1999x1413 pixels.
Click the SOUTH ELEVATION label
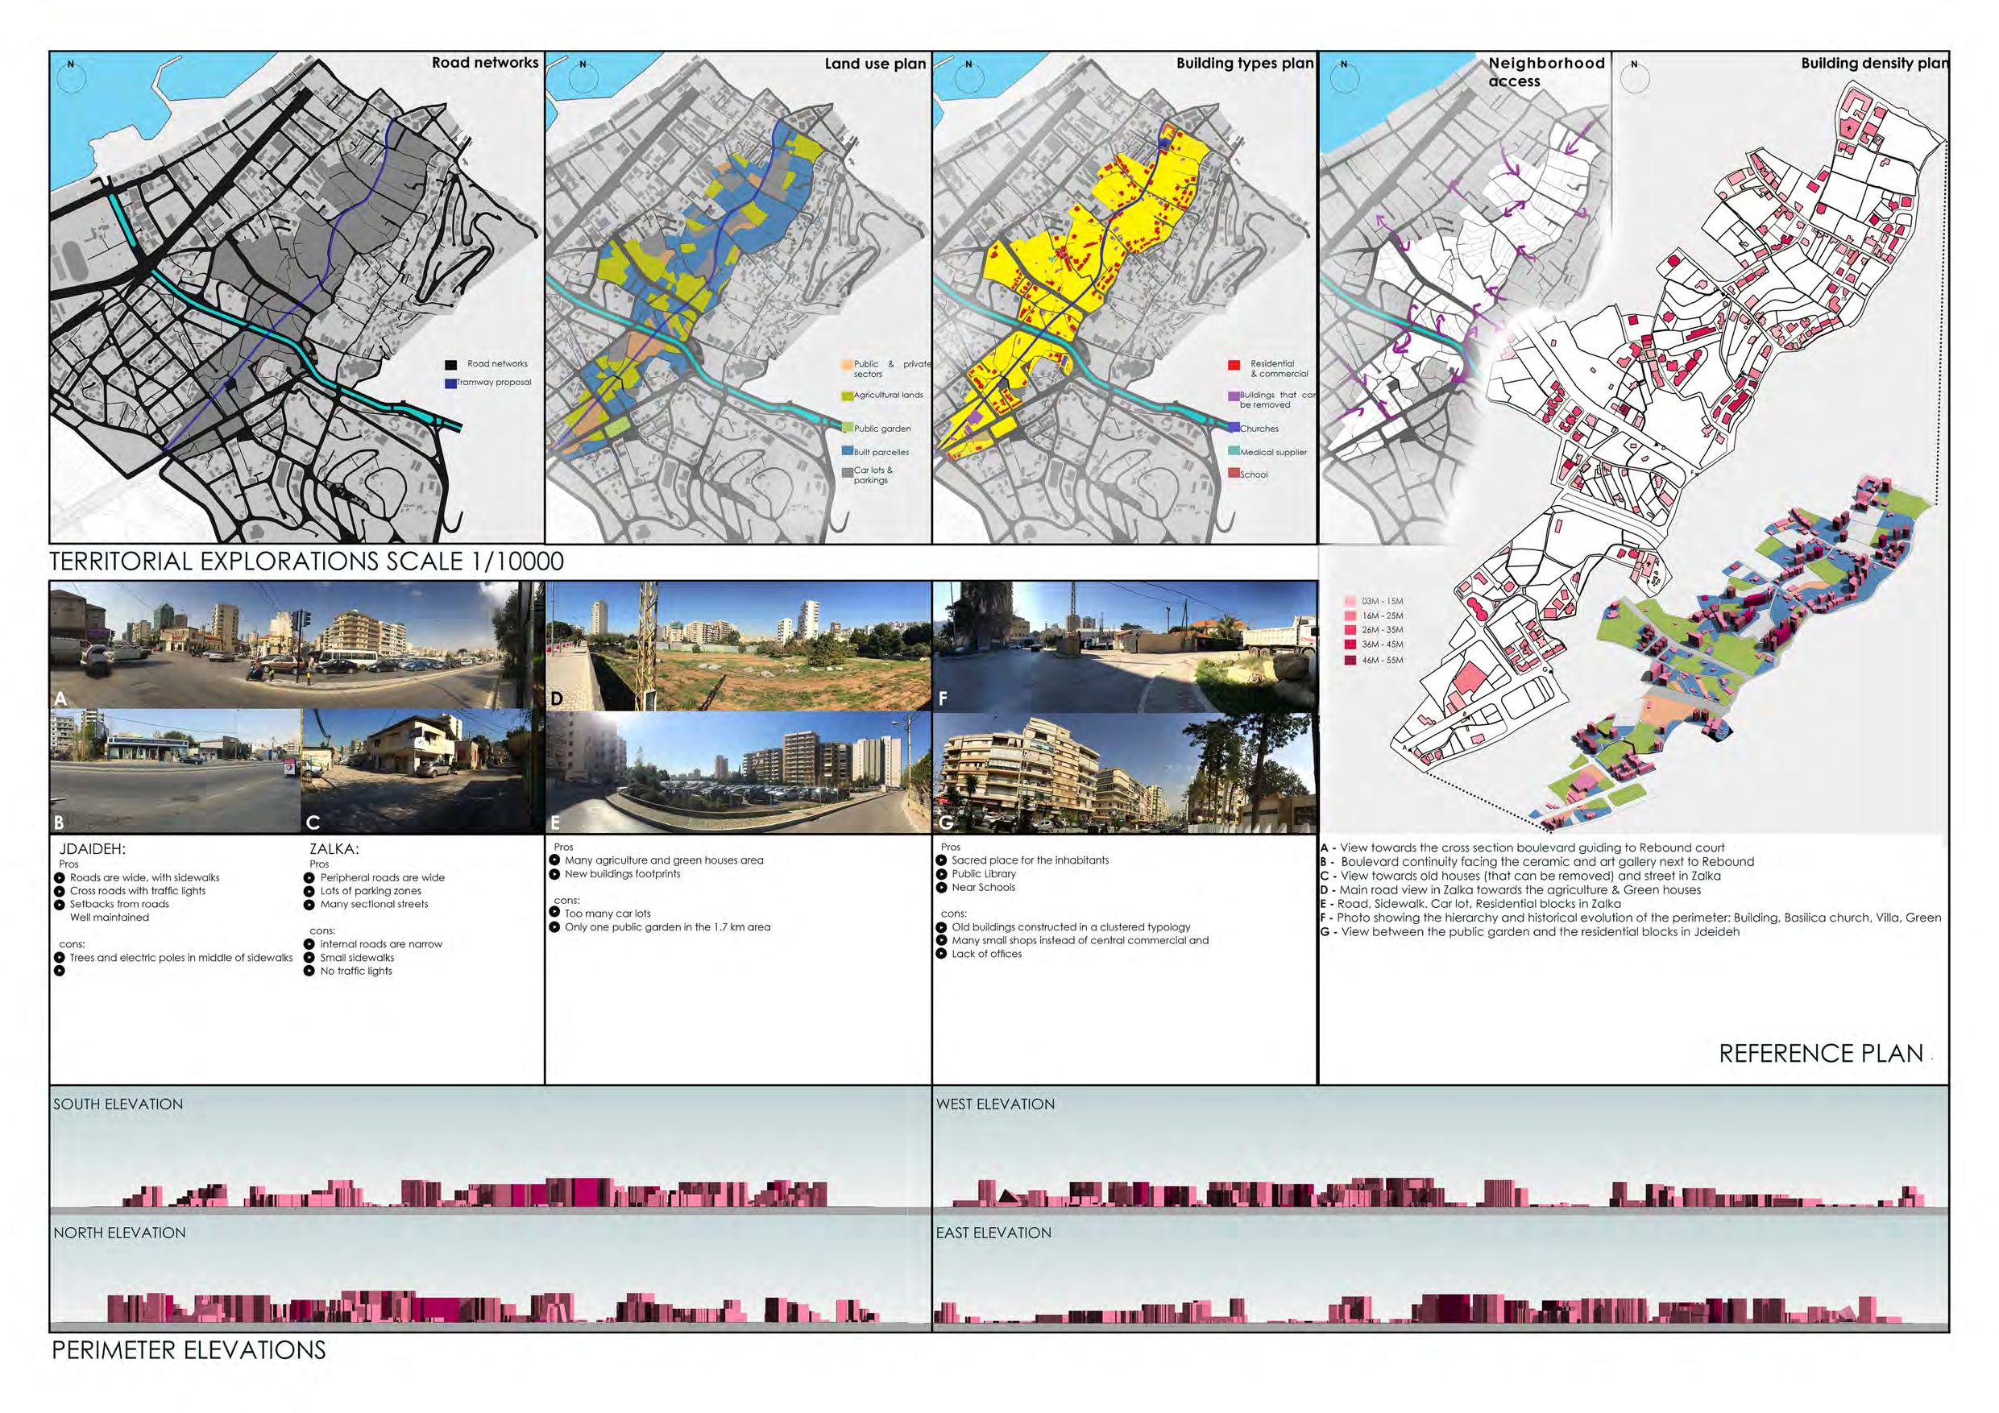118,1104
